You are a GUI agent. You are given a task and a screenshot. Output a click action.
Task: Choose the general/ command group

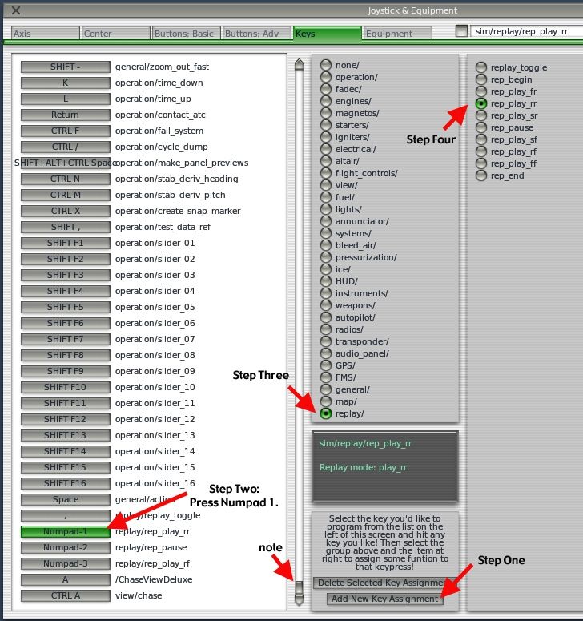326,389
